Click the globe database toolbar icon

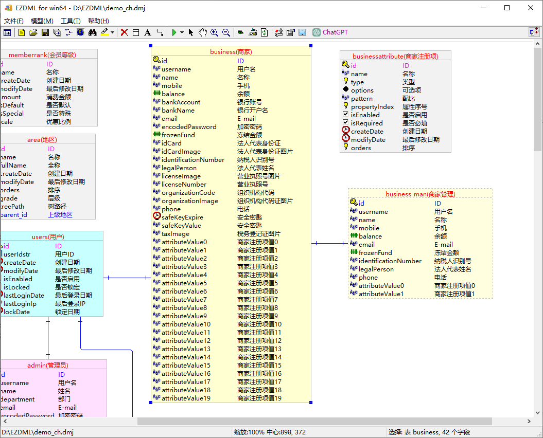[80, 32]
